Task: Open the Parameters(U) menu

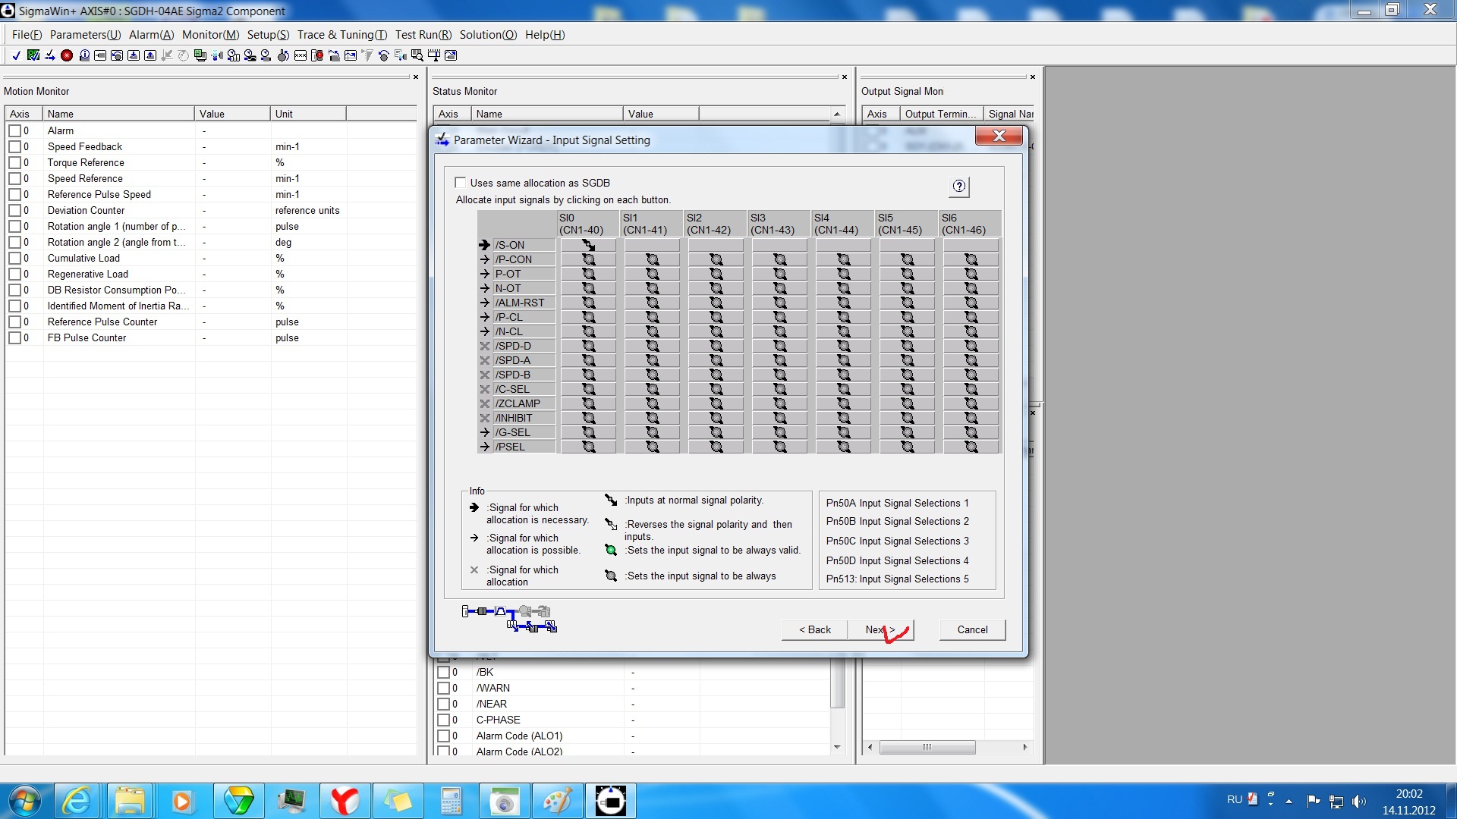Action: click(85, 35)
